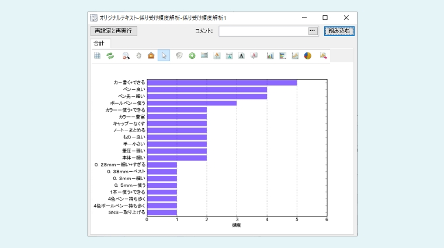Click the lasso selection icon
The width and height of the screenshot is (444, 248).
(179, 55)
